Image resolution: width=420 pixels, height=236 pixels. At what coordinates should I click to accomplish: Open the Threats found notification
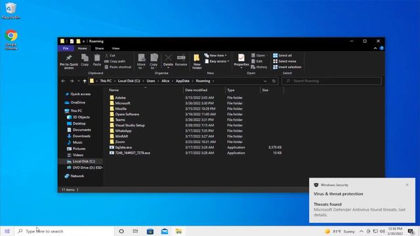362,200
